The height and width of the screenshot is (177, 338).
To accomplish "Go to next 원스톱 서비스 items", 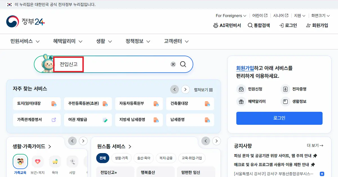I will pyautogui.click(x=216, y=141).
